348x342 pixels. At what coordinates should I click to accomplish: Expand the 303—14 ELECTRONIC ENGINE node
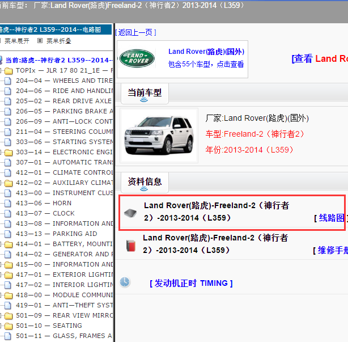click(x=1, y=153)
